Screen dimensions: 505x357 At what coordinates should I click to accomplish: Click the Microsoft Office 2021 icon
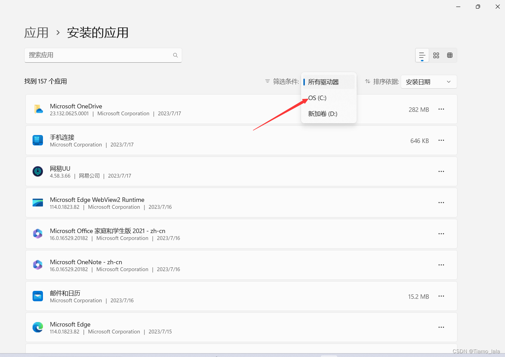click(x=38, y=234)
